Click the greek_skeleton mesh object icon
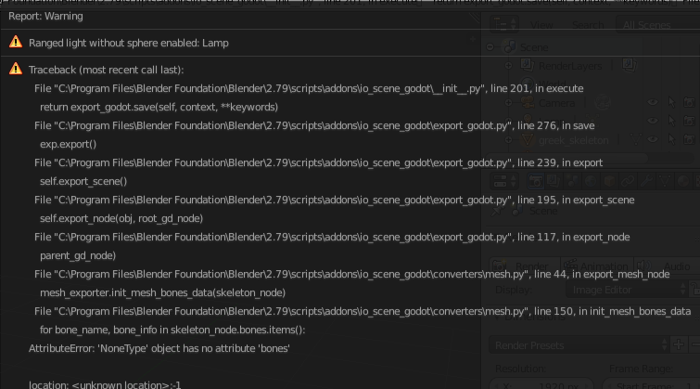The image size is (700, 389). [x=528, y=139]
